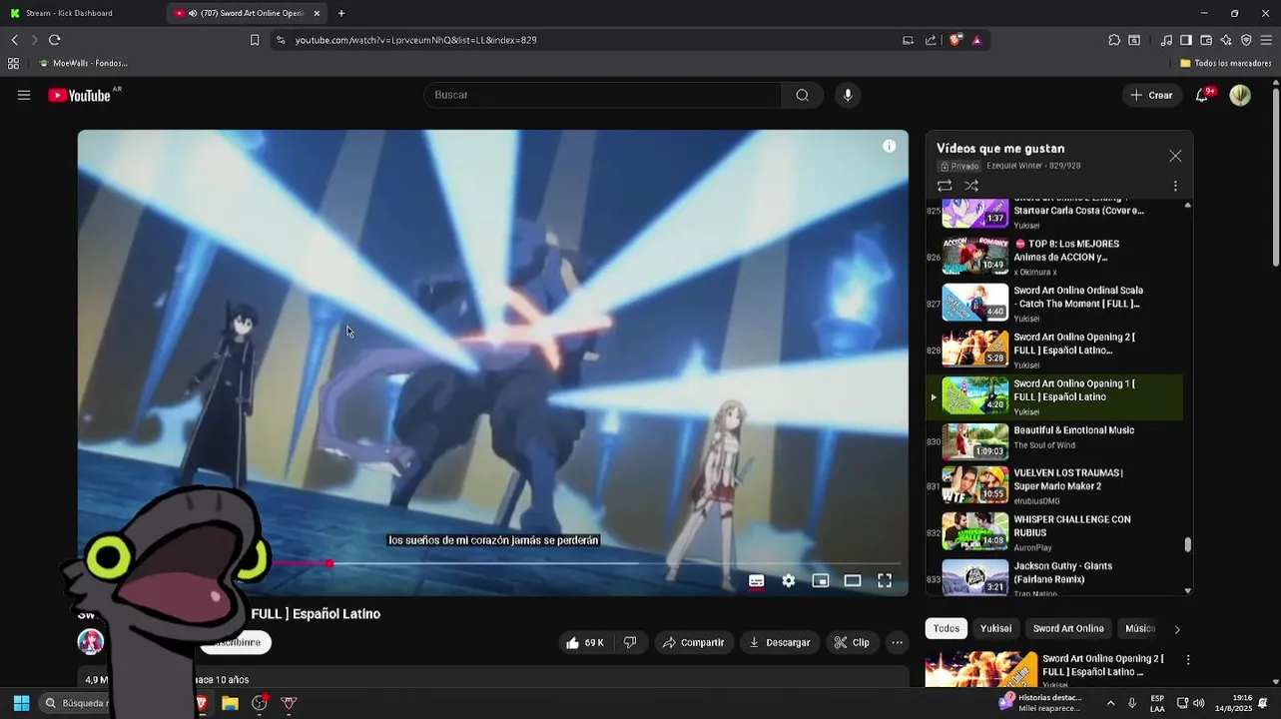Open Brave Rewards triangle icon
Screen dimensions: 1281x719
pos(976,40)
